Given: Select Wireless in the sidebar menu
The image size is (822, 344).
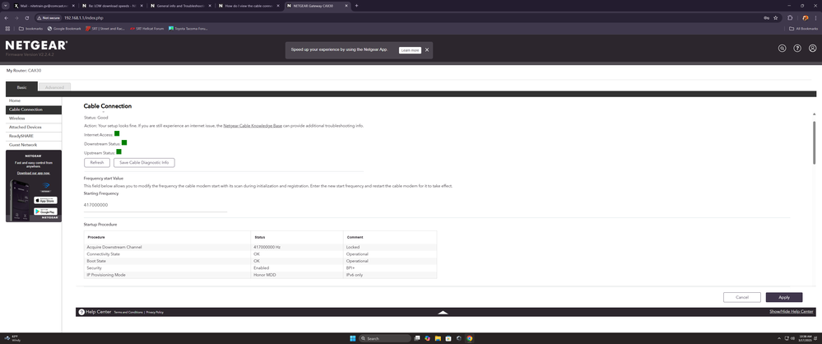Looking at the screenshot, I should [x=17, y=119].
